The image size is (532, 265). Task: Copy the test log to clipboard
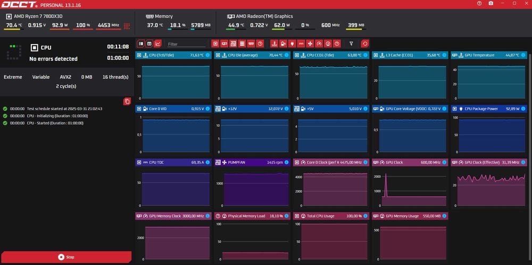coord(127,101)
